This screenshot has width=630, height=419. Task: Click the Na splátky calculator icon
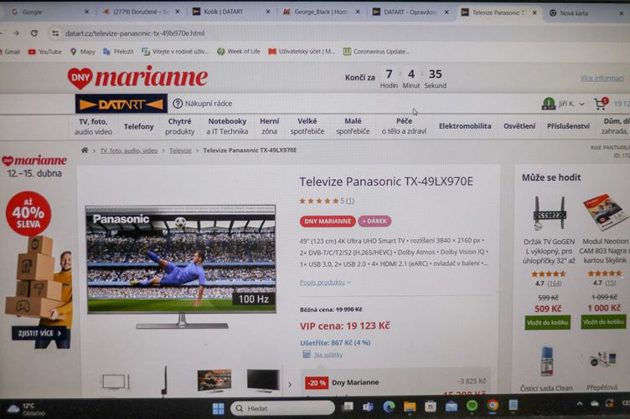point(307,355)
